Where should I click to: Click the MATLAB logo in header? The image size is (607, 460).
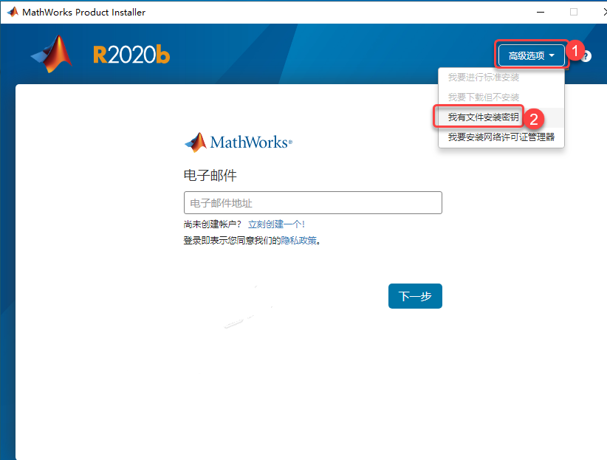(52, 54)
